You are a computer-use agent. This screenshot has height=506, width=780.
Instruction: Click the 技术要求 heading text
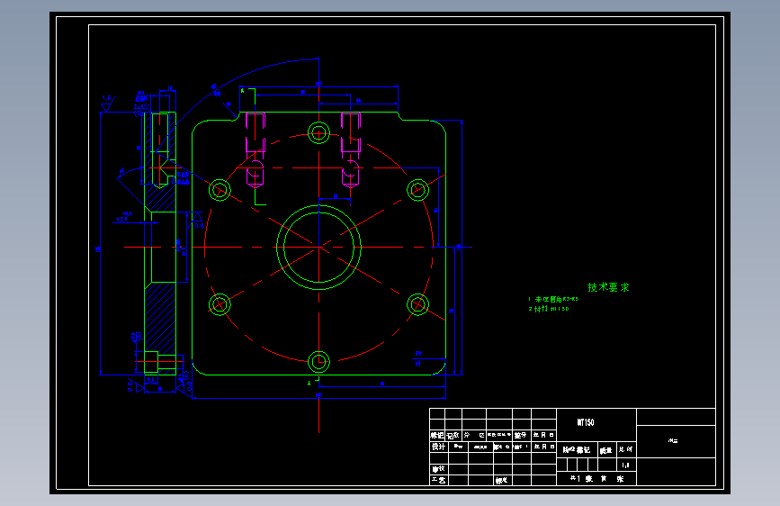(608, 287)
